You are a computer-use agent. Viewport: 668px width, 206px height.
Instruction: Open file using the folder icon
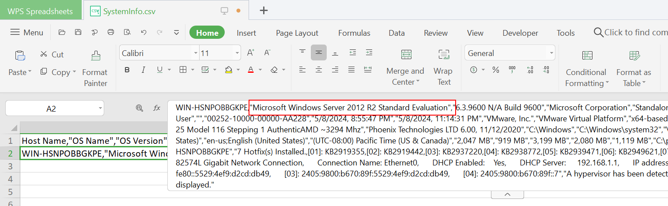click(x=62, y=32)
